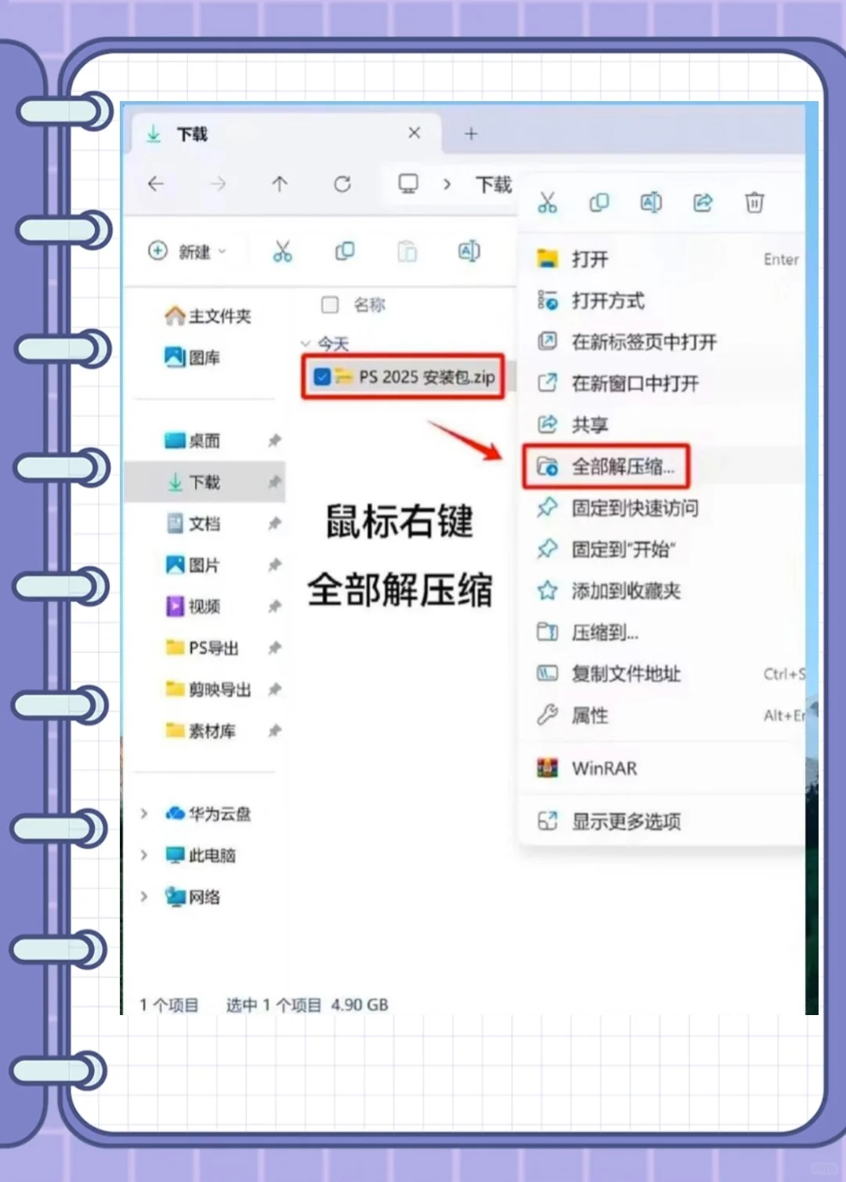Open WinRAR from the context menu
This screenshot has width=846, height=1182.
pyautogui.click(x=604, y=768)
